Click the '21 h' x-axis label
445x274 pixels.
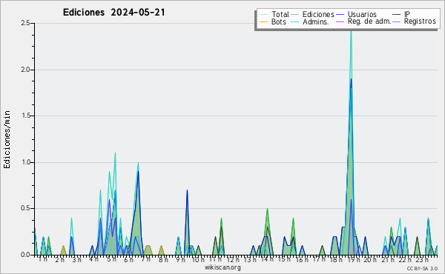(x=388, y=259)
